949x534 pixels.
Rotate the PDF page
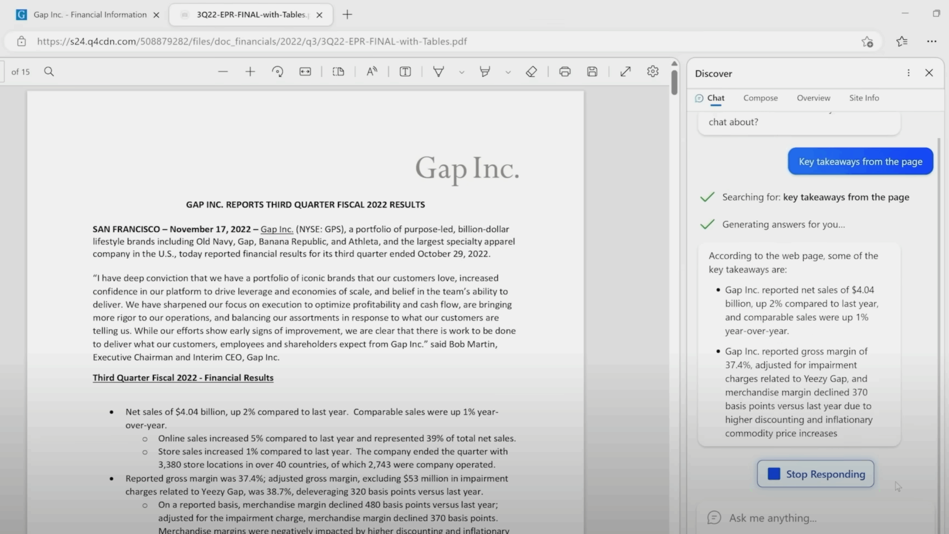(x=278, y=72)
